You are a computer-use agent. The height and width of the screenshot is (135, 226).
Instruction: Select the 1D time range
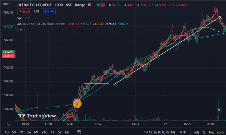pos(7,132)
